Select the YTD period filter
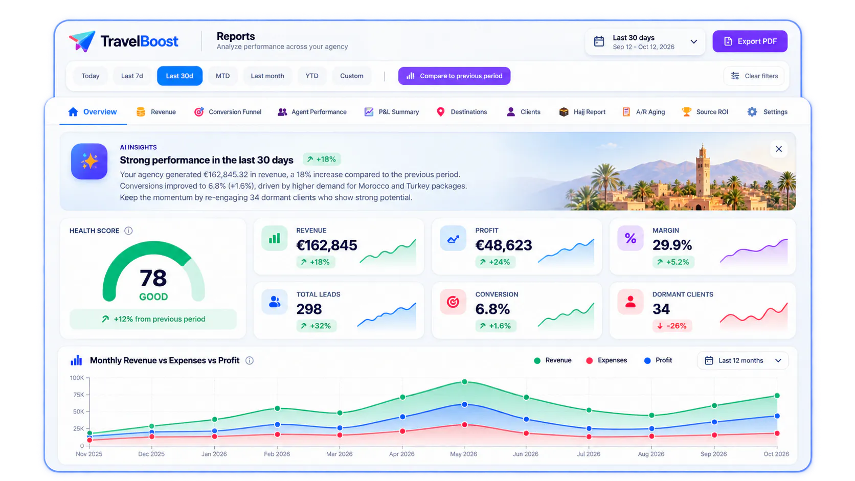The image size is (855, 481). click(x=312, y=76)
